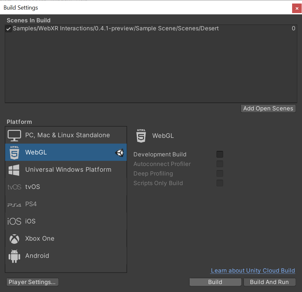Click the PC, Mac & Linux monitor icon
The image size is (302, 292).
[x=14, y=136]
